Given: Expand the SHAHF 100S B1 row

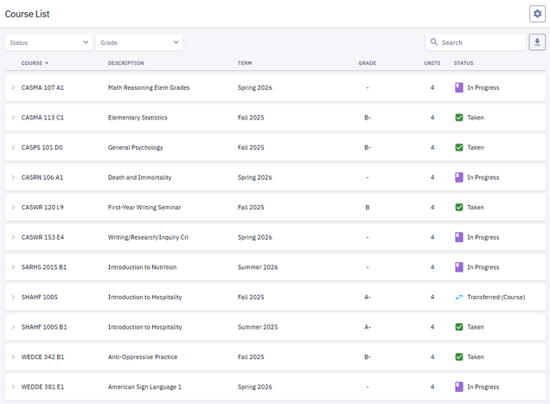Looking at the screenshot, I should 13,327.
